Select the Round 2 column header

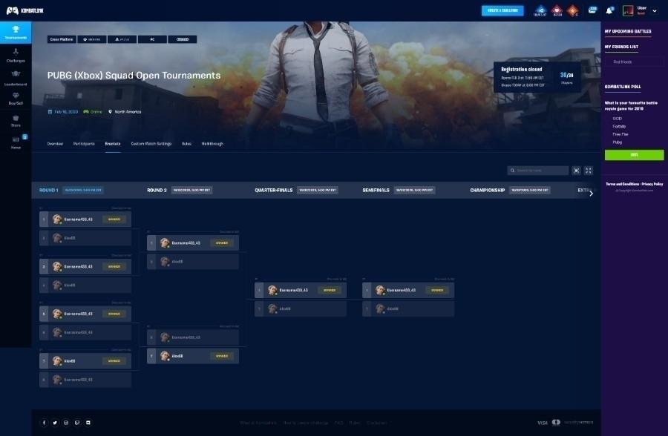point(157,191)
